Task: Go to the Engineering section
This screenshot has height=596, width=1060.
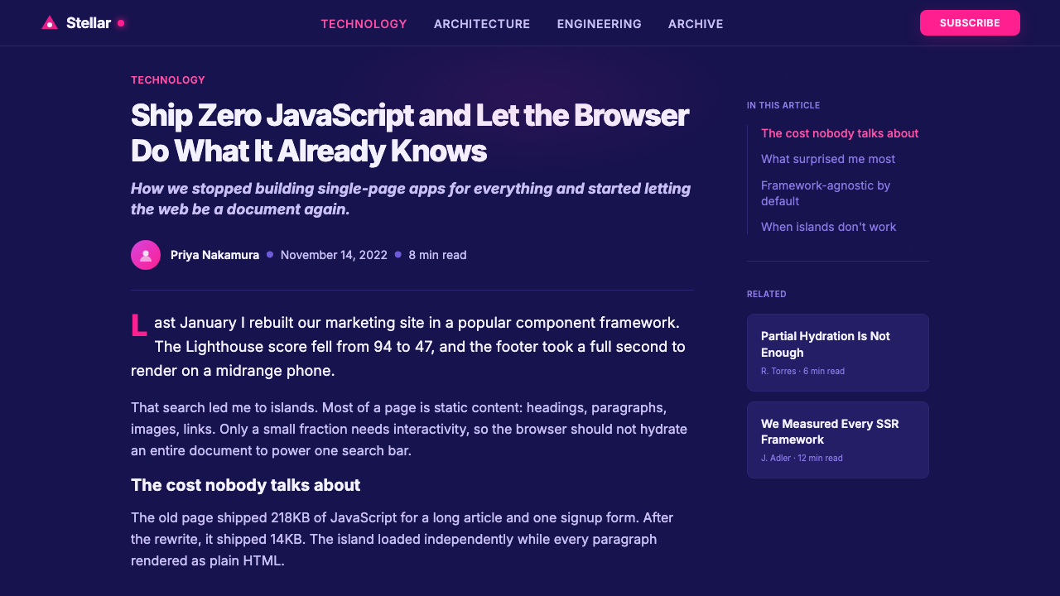Action: coord(599,24)
